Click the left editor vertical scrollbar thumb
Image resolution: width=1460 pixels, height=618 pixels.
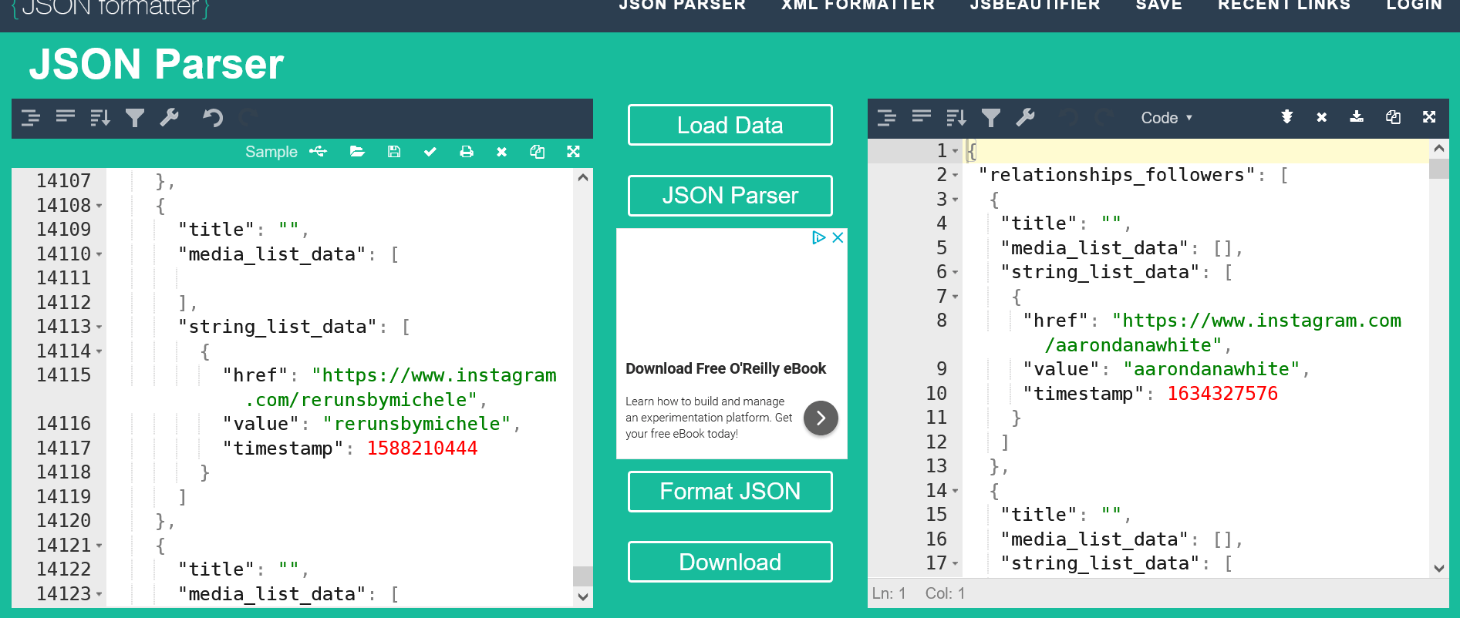(x=583, y=576)
